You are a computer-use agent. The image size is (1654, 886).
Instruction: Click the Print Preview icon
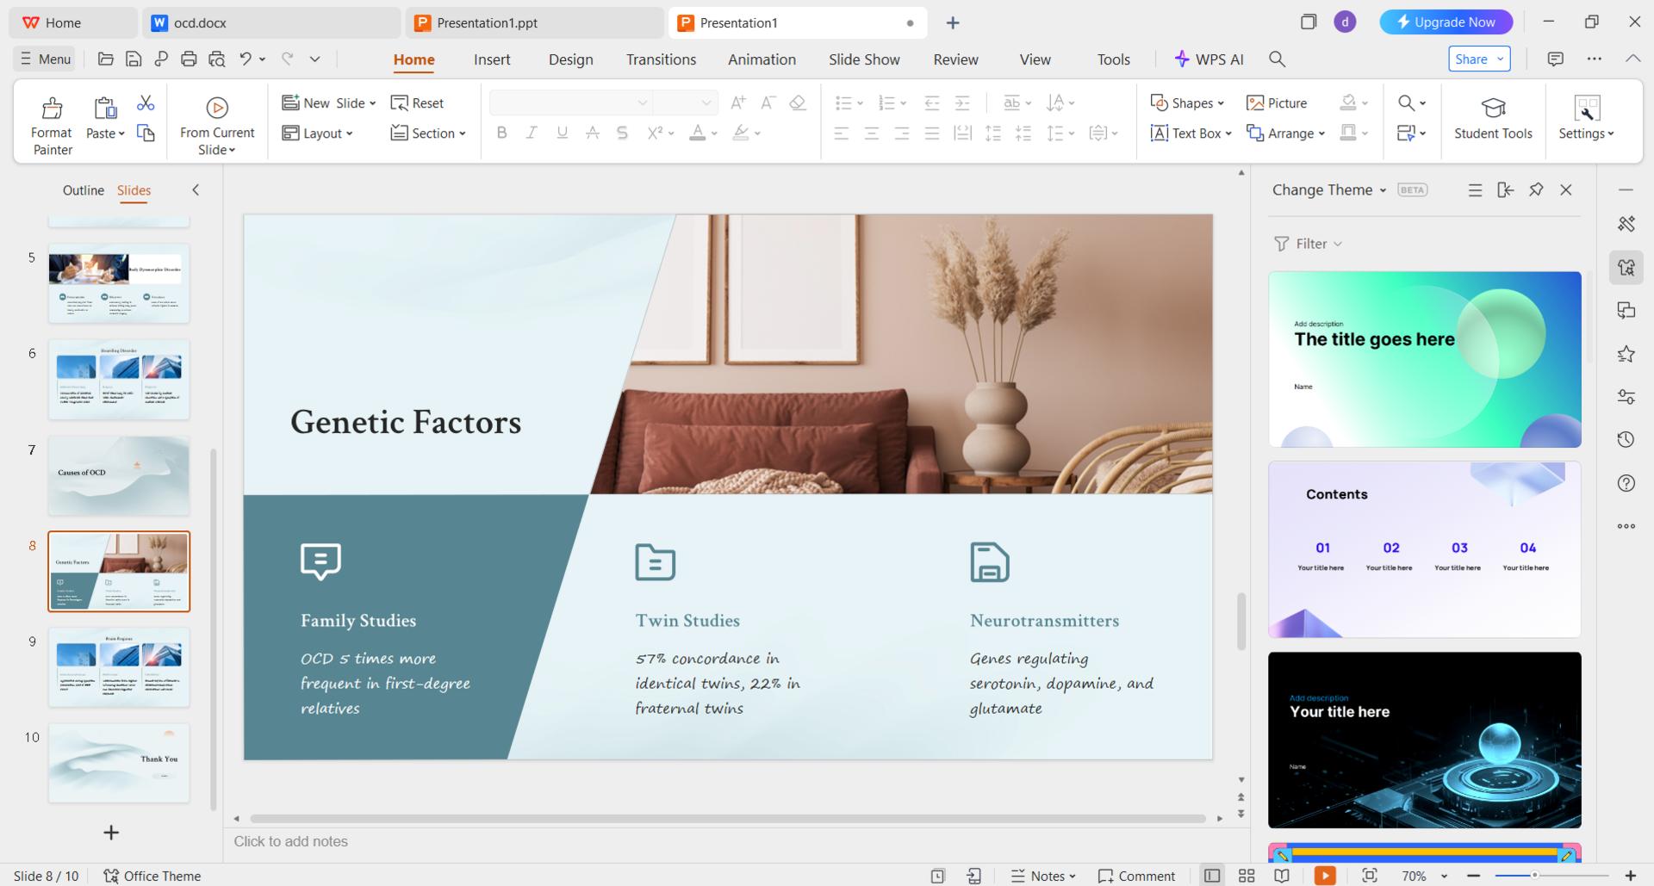click(x=216, y=59)
